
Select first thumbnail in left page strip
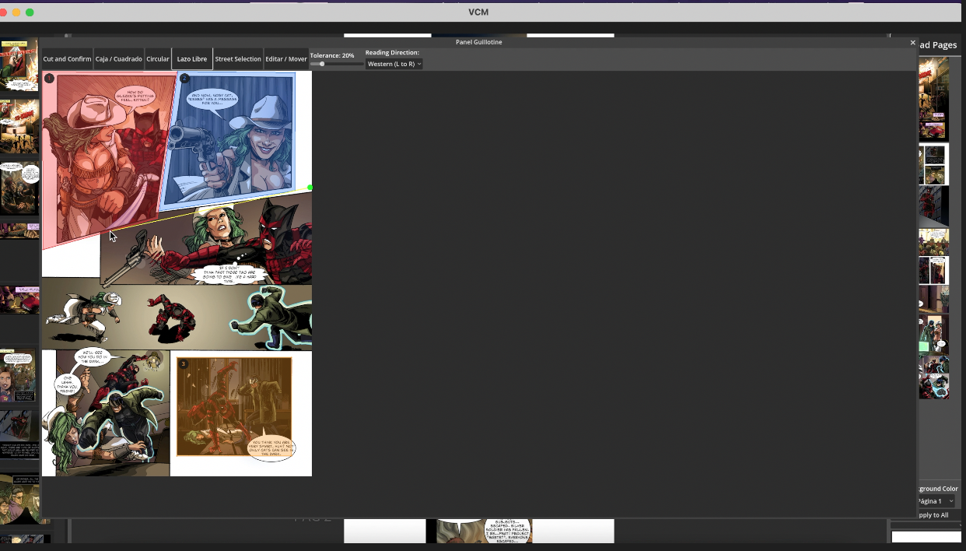(x=19, y=65)
